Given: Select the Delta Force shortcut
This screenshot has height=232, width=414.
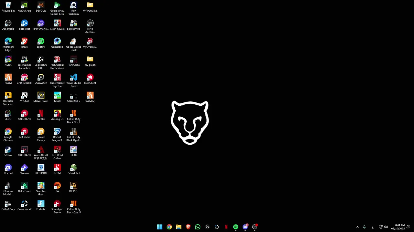Looking at the screenshot, I should pos(25,188).
